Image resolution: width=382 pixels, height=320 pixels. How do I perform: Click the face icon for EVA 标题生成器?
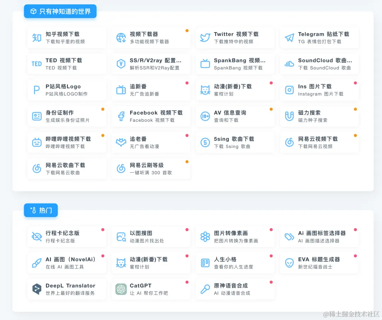tap(289, 263)
